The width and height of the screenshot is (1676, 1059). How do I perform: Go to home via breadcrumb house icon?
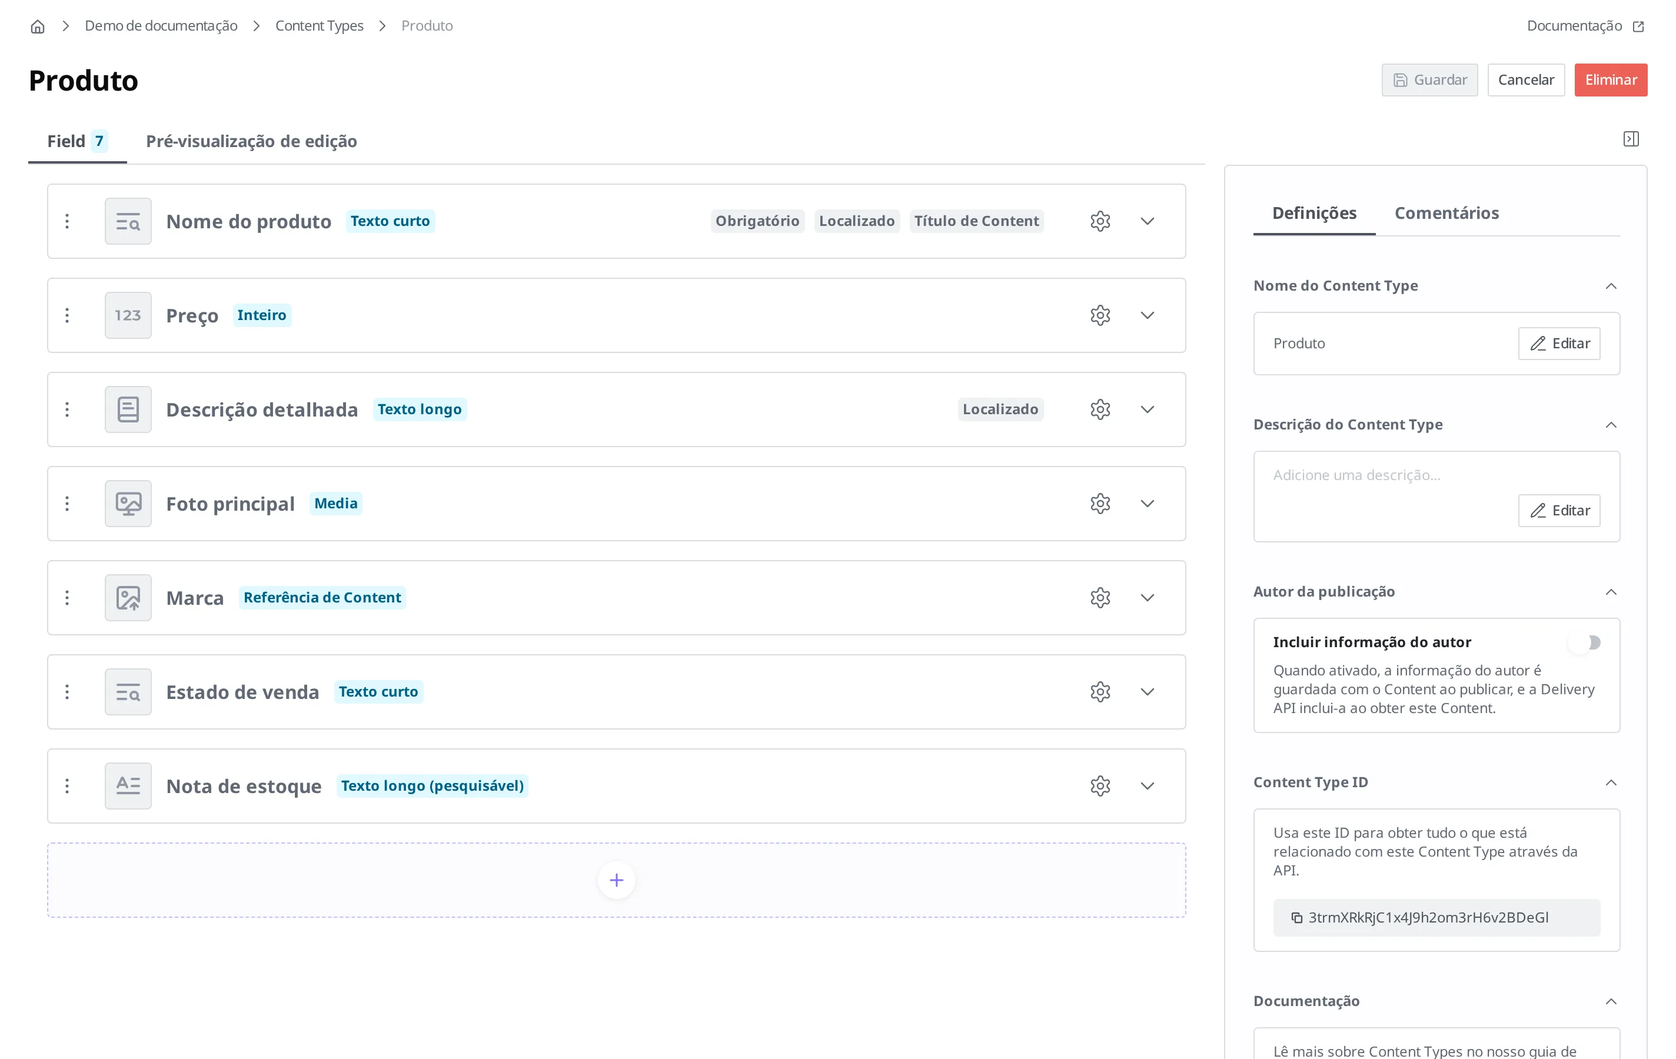pos(38,26)
